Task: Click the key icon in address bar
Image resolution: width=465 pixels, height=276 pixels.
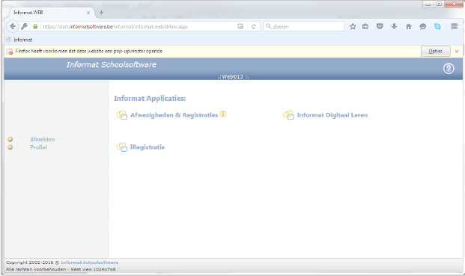Action: click(24, 26)
